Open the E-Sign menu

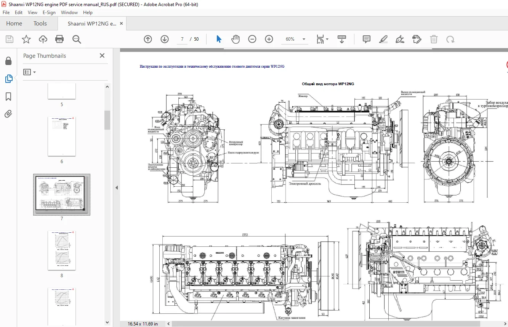point(49,13)
